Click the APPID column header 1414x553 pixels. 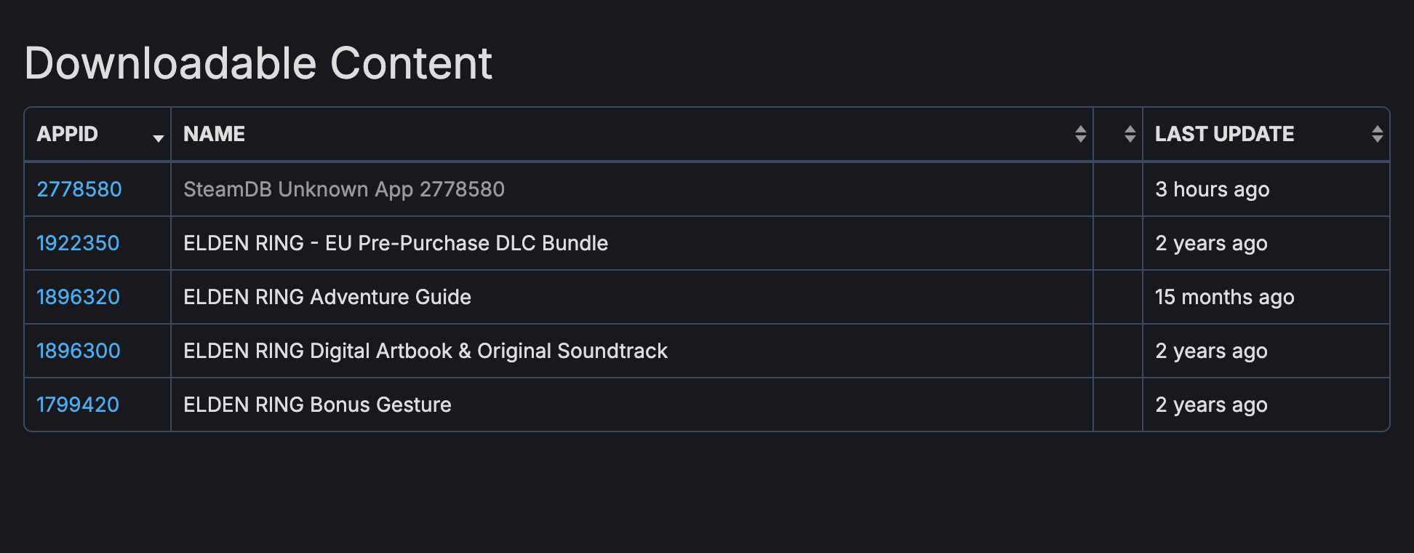point(68,134)
